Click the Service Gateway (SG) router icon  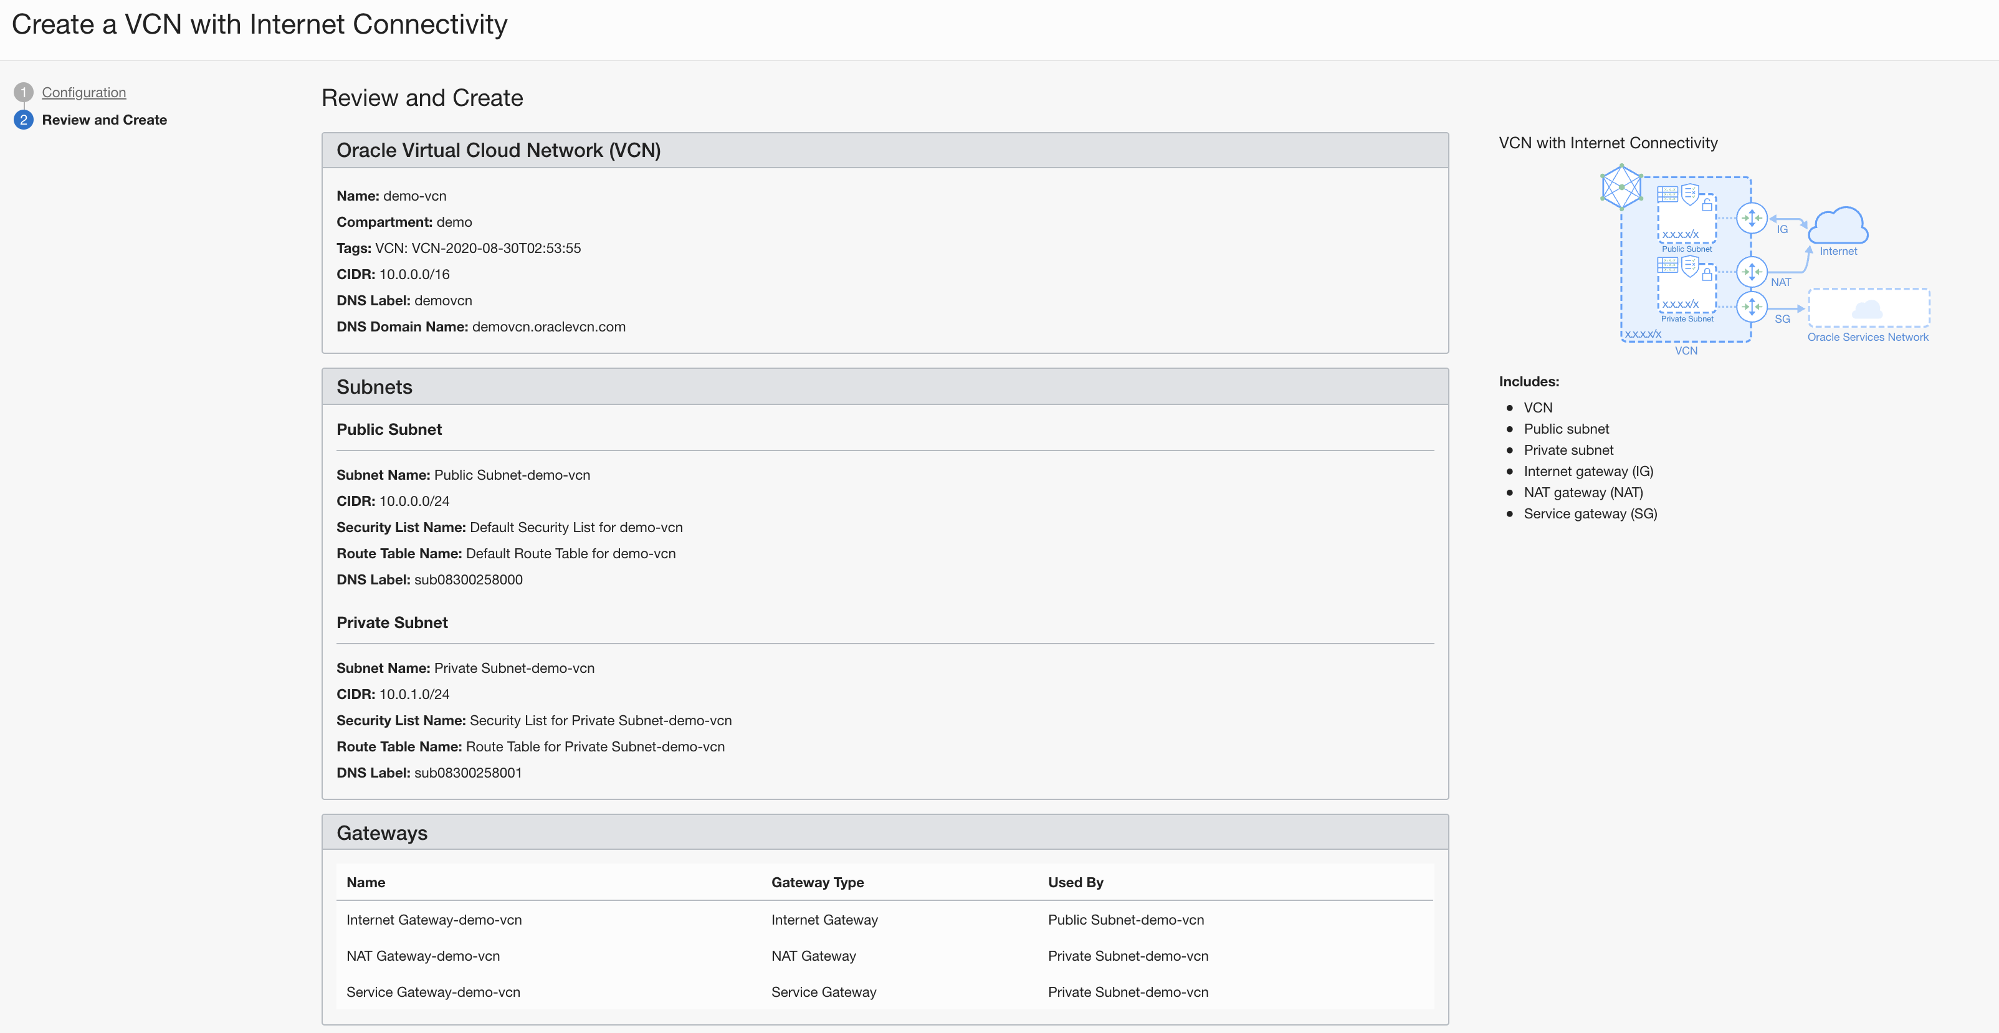point(1752,307)
